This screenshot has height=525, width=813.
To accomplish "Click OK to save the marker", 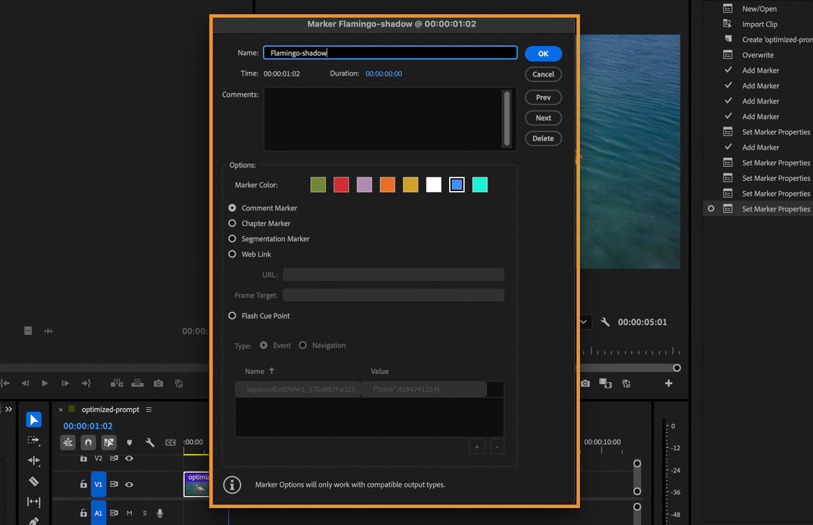I will tap(542, 54).
